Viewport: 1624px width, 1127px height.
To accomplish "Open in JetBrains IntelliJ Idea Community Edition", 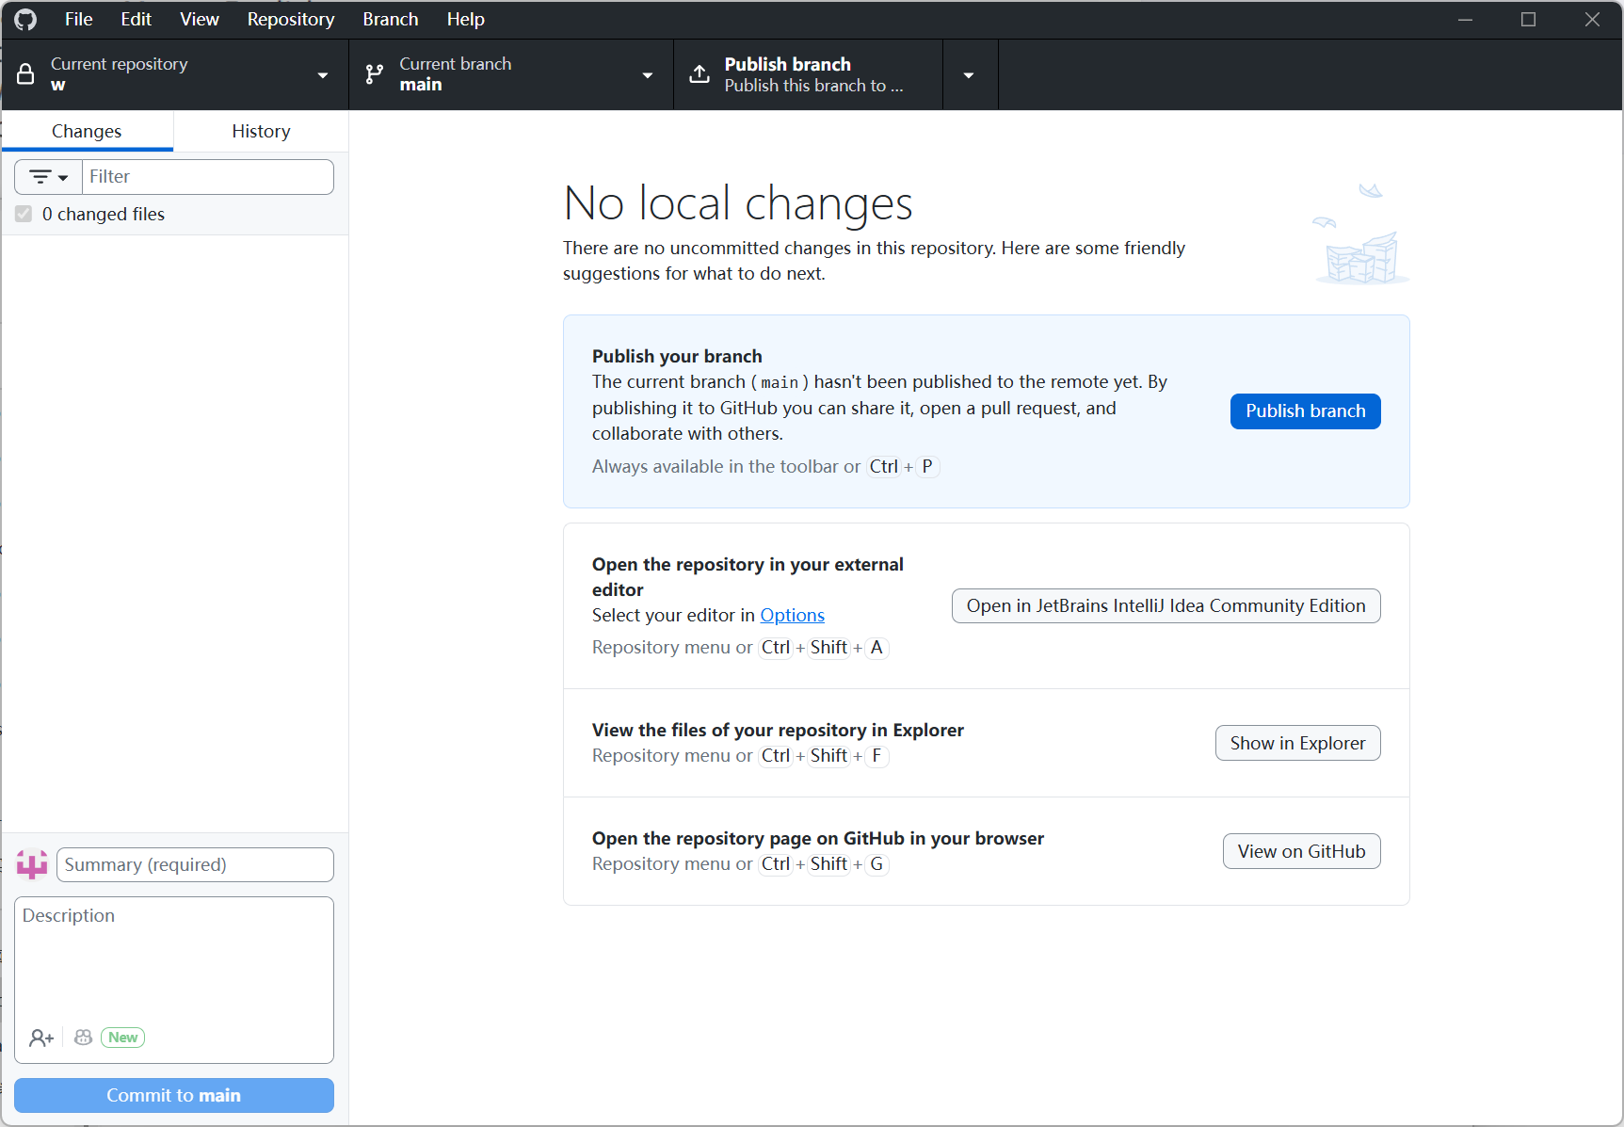I will coord(1166,605).
